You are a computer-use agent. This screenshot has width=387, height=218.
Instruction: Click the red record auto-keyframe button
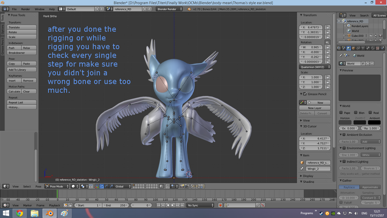pos(220,205)
